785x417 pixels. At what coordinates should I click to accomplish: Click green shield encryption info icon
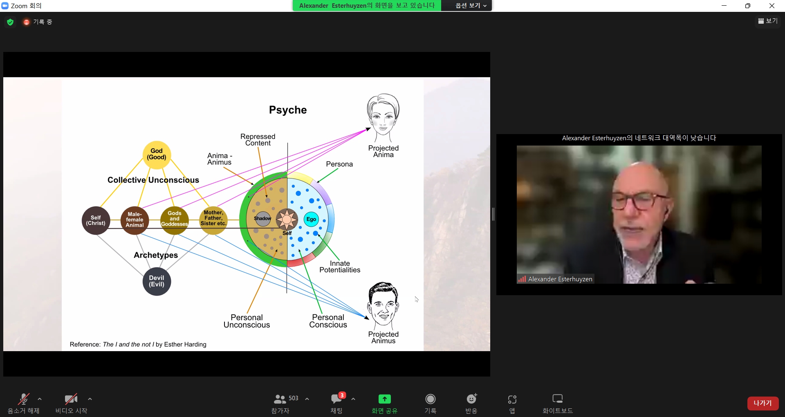pyautogui.click(x=10, y=22)
